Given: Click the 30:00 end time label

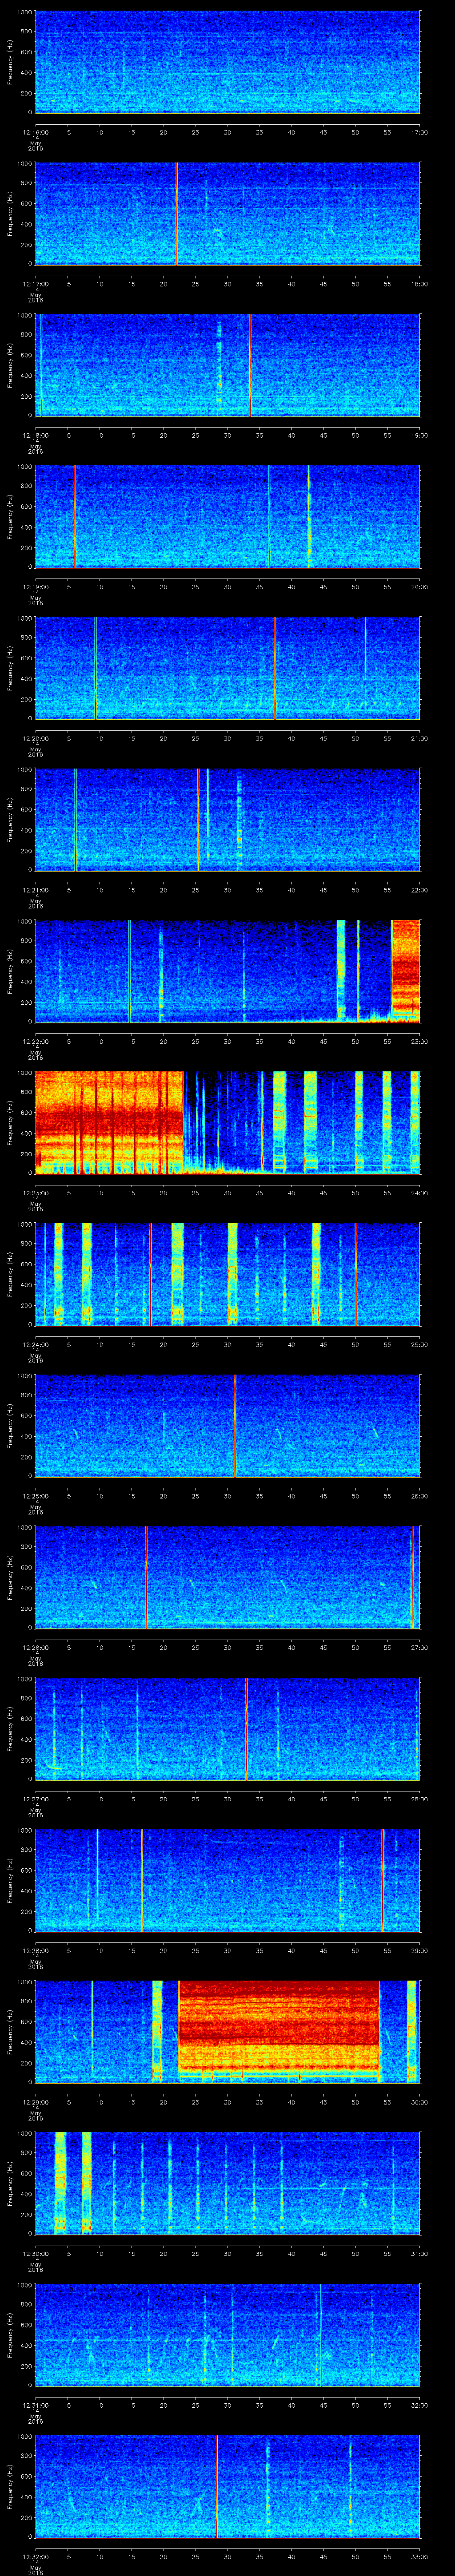Looking at the screenshot, I should tap(419, 2102).
